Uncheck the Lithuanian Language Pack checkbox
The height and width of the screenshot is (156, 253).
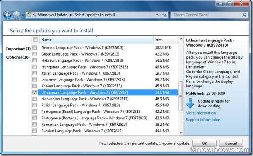tap(35, 92)
